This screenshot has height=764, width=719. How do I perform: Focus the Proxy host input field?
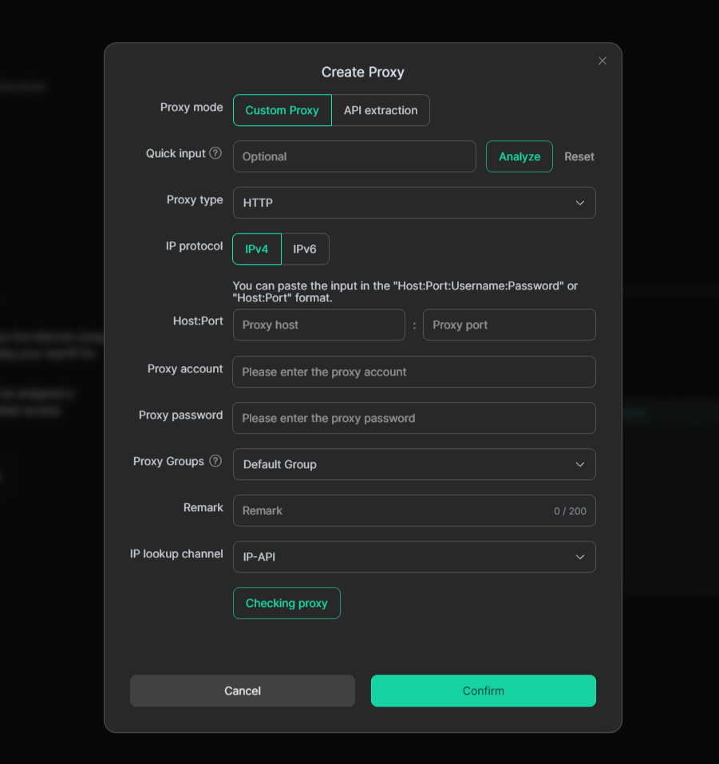(318, 325)
